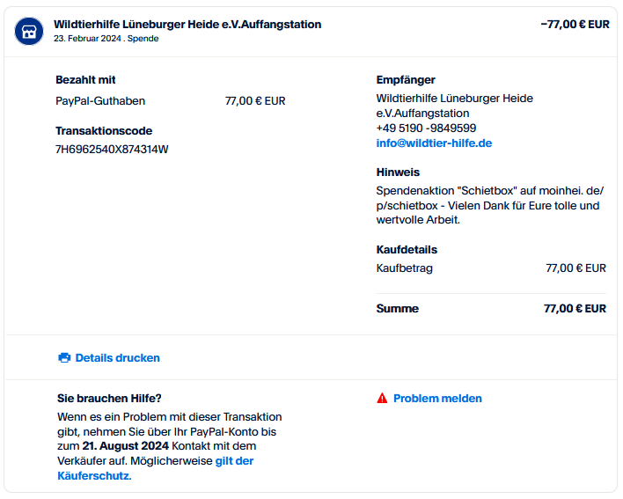Click the bold date 21. August 2024
This screenshot has width=623, height=499.
pyautogui.click(x=126, y=446)
